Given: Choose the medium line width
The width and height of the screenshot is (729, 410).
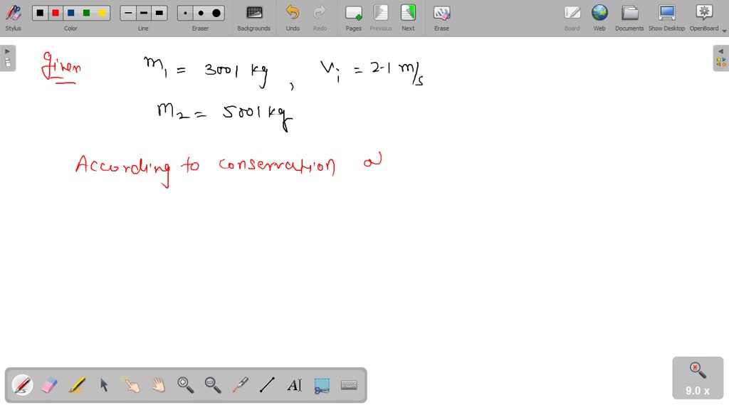Looking at the screenshot, I should 144,13.
